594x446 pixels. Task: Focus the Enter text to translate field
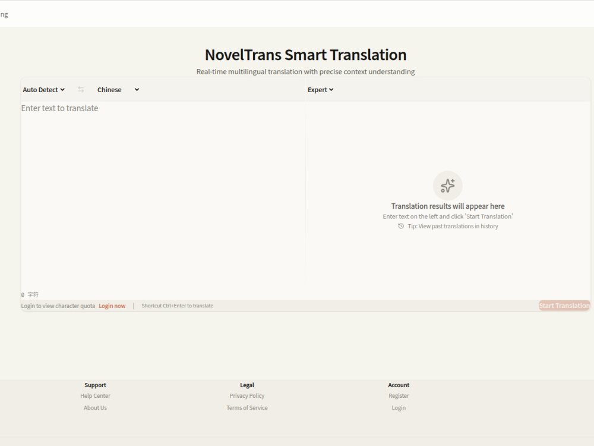coord(163,195)
